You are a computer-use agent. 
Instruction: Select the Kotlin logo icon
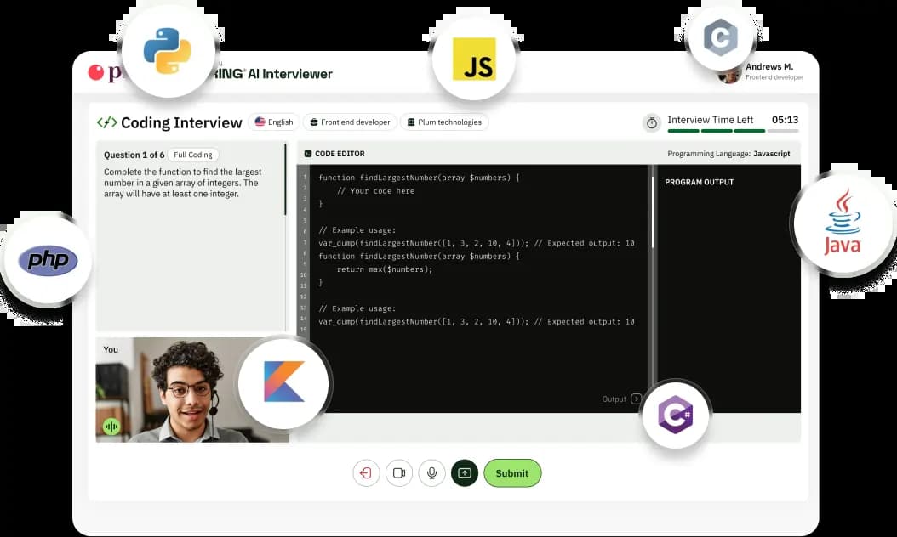283,382
